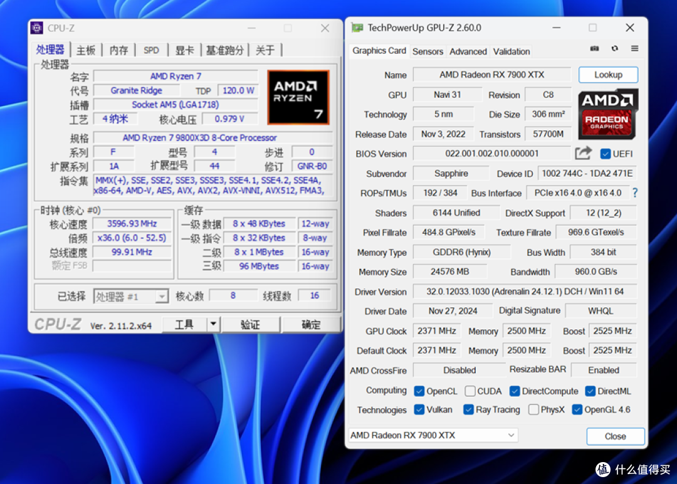Click the CPU-Z title bar app icon
Screen dimensions: 677x484
(x=37, y=28)
